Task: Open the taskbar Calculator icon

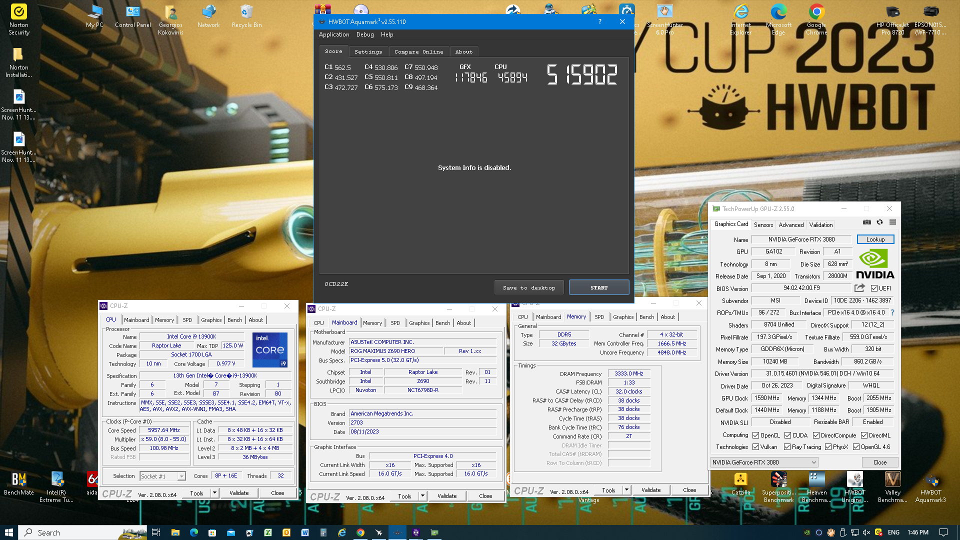Action: pos(323,532)
